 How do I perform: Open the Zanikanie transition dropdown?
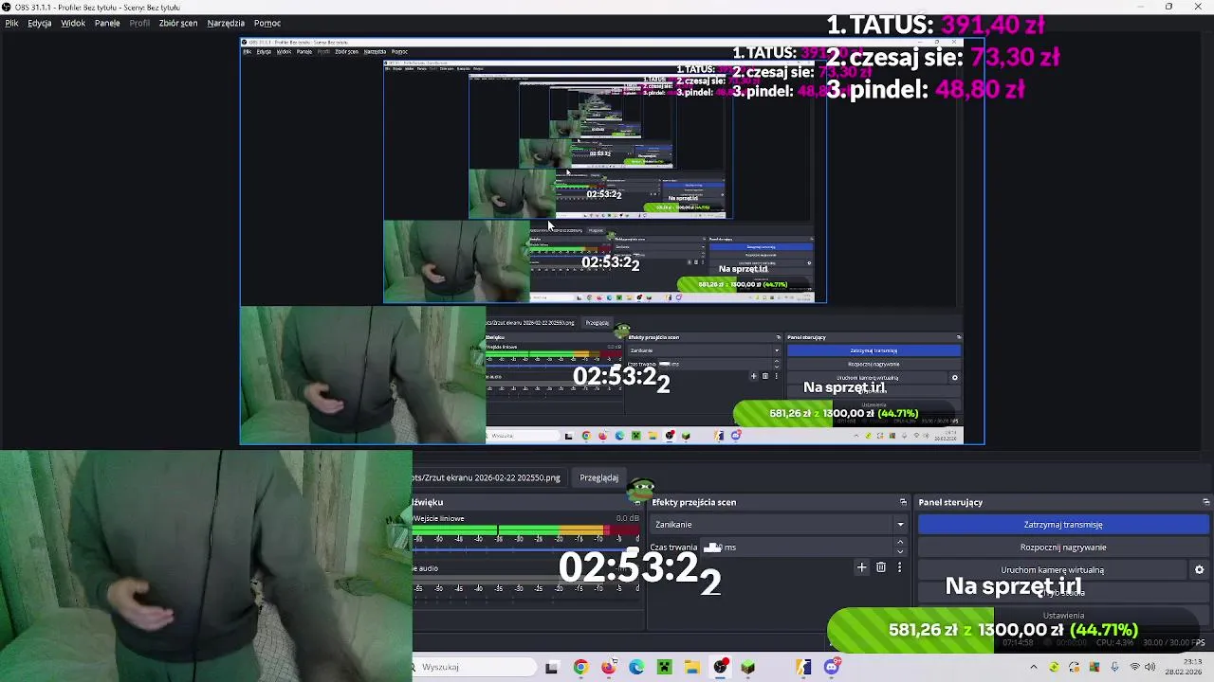pyautogui.click(x=778, y=525)
